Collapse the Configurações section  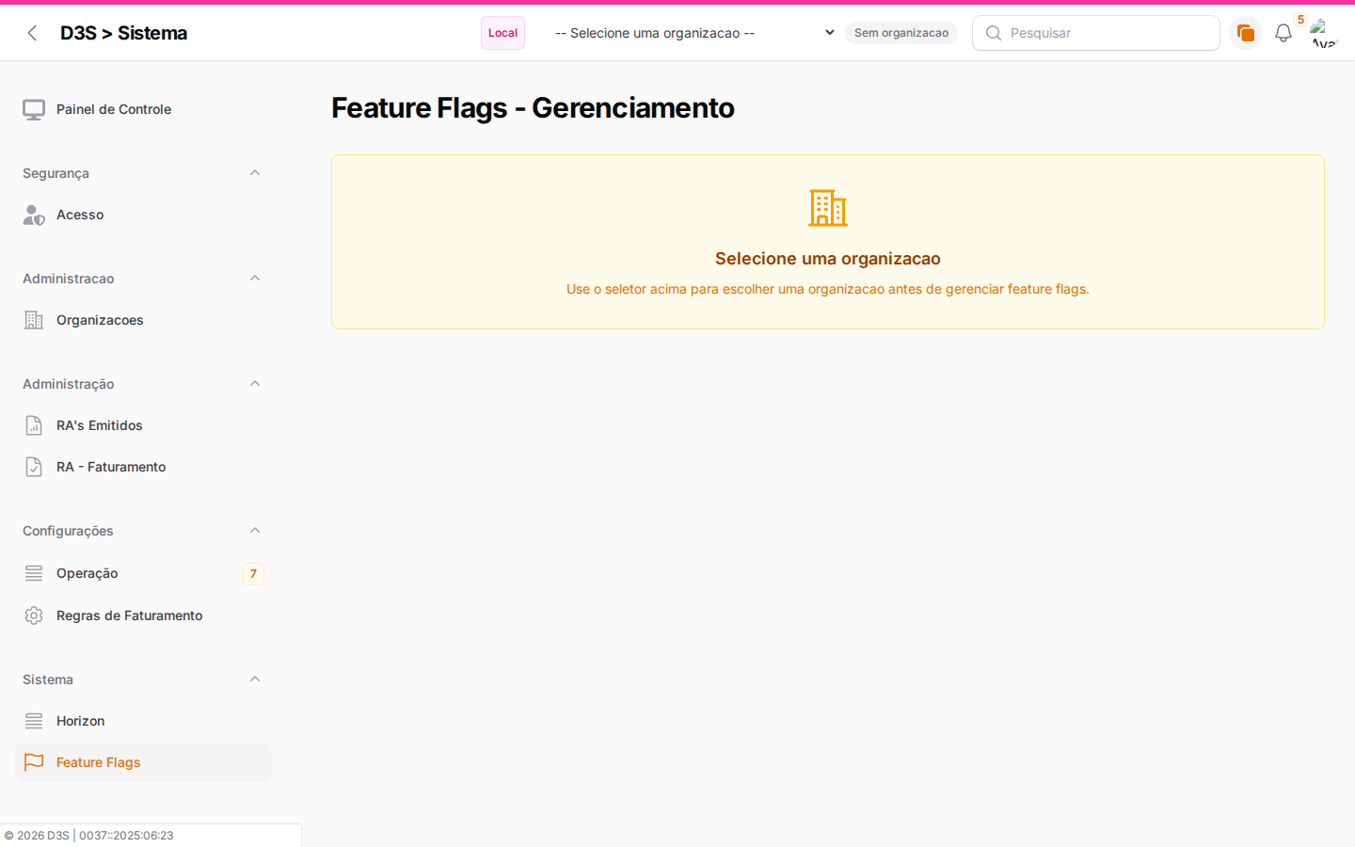[255, 531]
